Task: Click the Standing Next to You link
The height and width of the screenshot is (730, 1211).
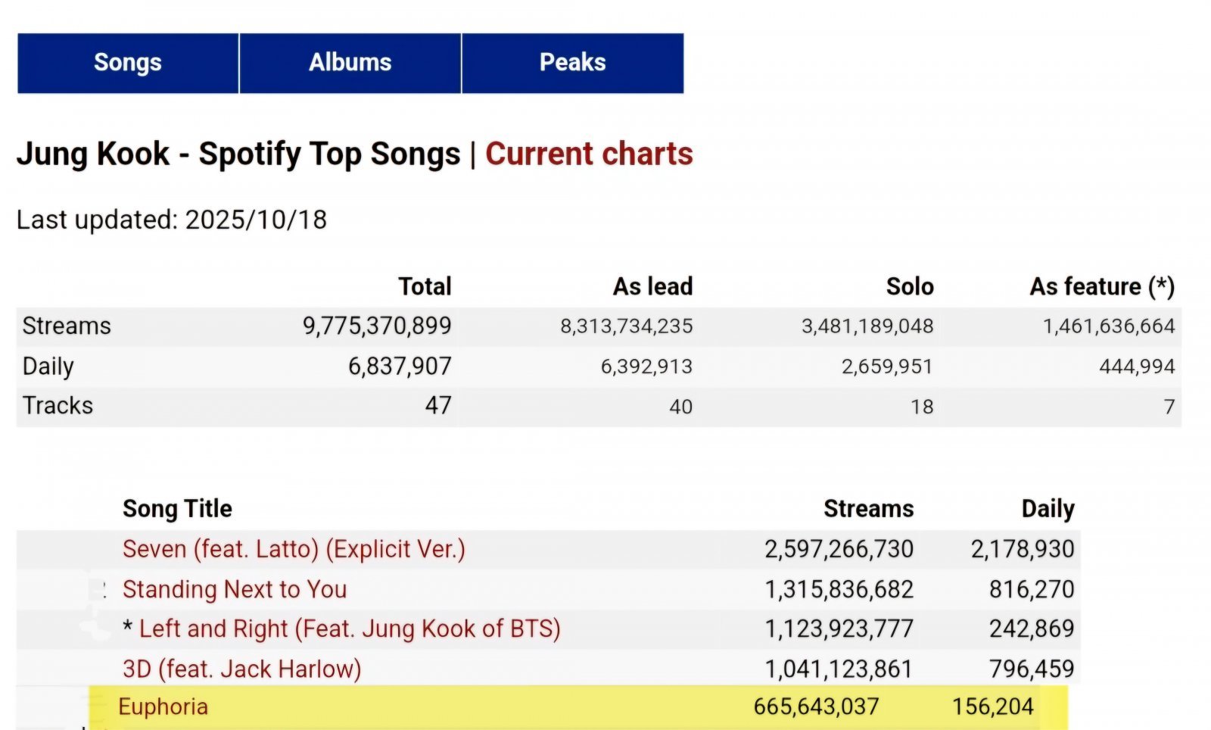Action: click(235, 589)
